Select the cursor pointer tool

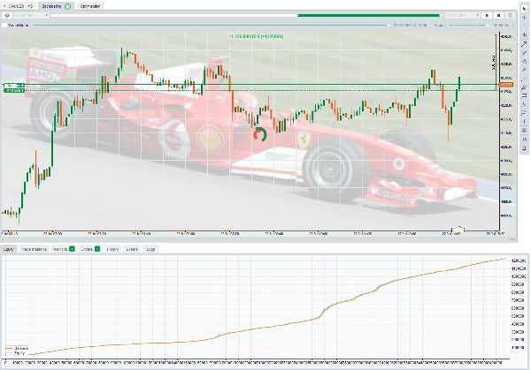pos(524,9)
